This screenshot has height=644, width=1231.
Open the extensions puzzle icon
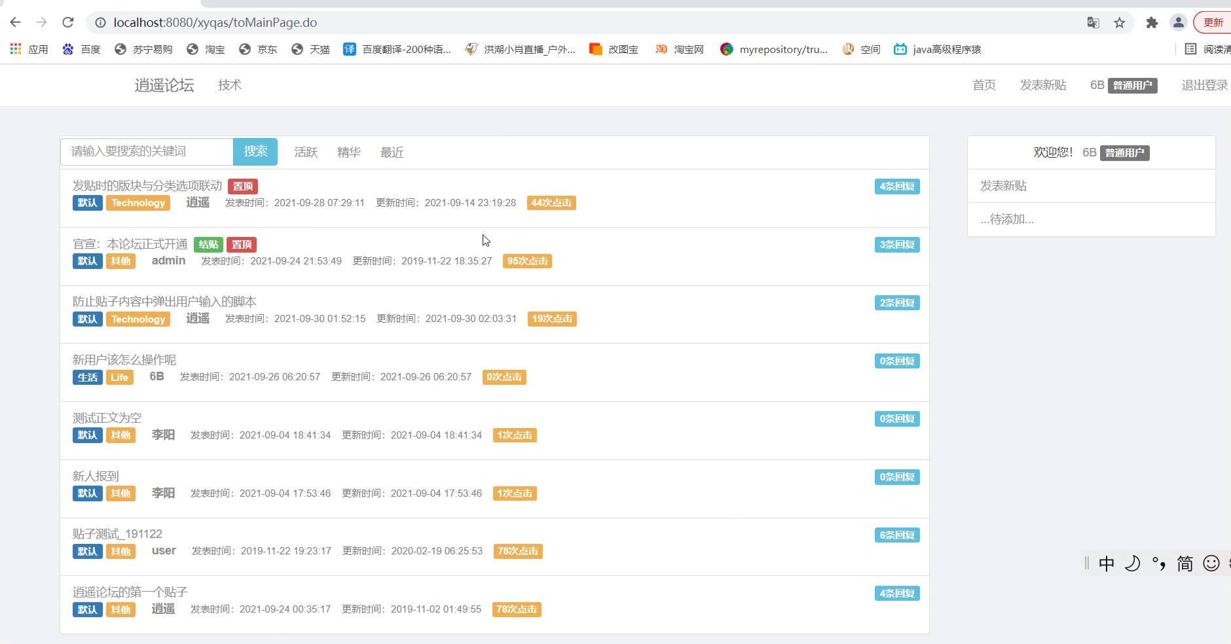pyautogui.click(x=1152, y=23)
